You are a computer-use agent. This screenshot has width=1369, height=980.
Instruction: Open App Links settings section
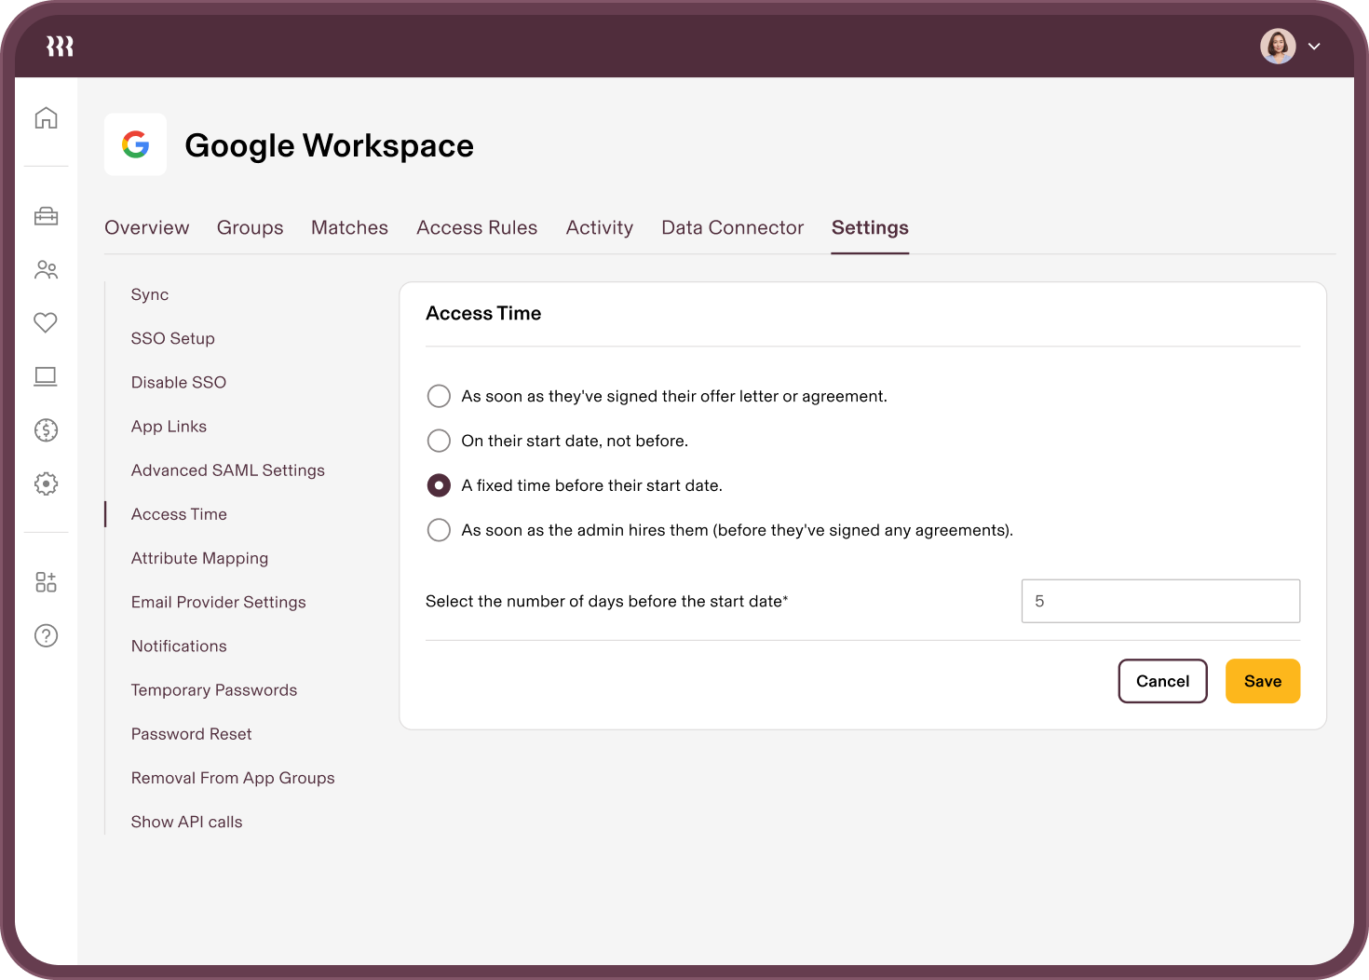tap(169, 427)
